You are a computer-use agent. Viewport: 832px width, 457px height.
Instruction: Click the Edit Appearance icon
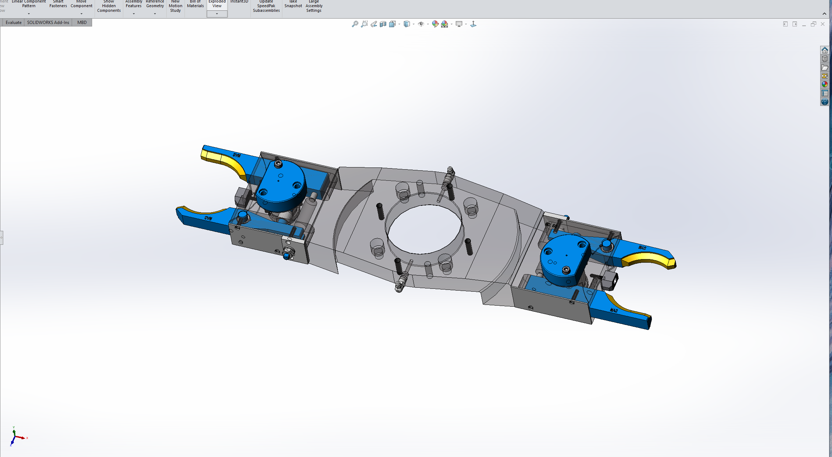click(435, 24)
